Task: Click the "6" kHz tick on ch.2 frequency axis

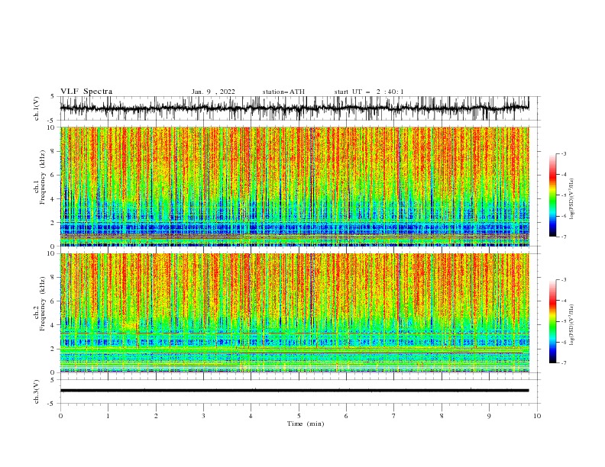Action: click(x=54, y=301)
